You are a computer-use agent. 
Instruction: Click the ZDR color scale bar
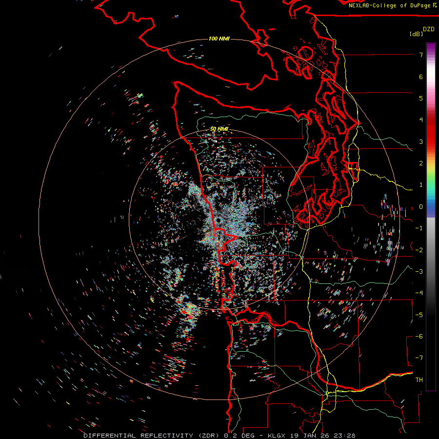[x=431, y=217]
